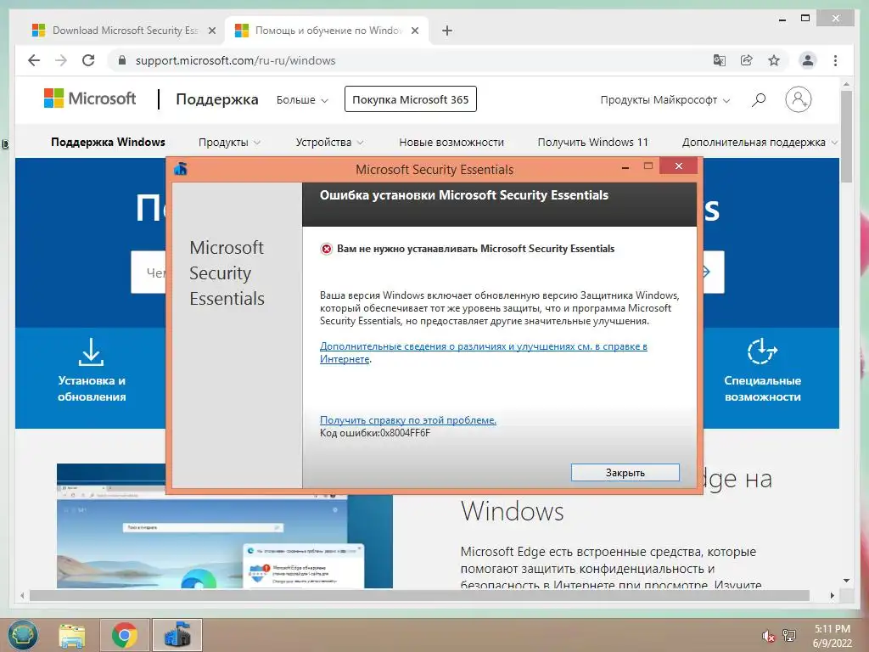Image resolution: width=869 pixels, height=652 pixels.
Task: Close the Помощь и обучение по Windows tab
Action: (414, 31)
